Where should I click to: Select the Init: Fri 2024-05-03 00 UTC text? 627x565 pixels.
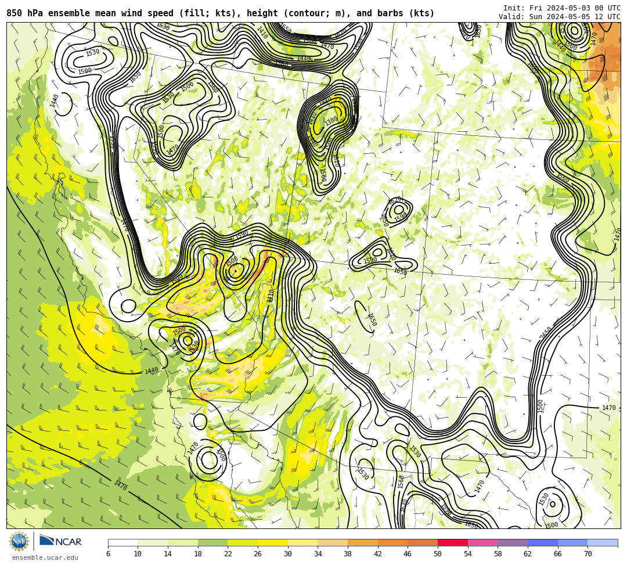pos(562,8)
